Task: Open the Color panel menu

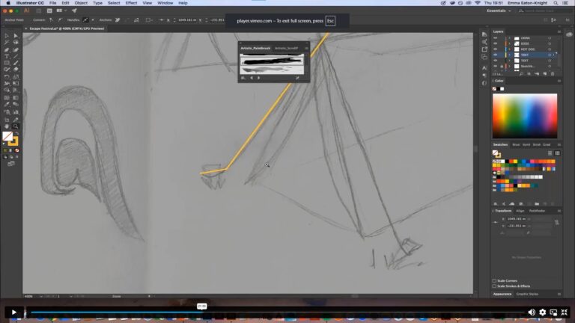Action: (559, 81)
